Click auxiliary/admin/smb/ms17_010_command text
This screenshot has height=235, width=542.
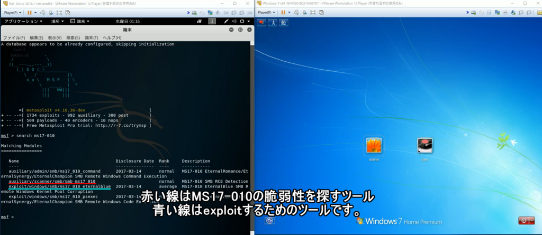(55, 171)
